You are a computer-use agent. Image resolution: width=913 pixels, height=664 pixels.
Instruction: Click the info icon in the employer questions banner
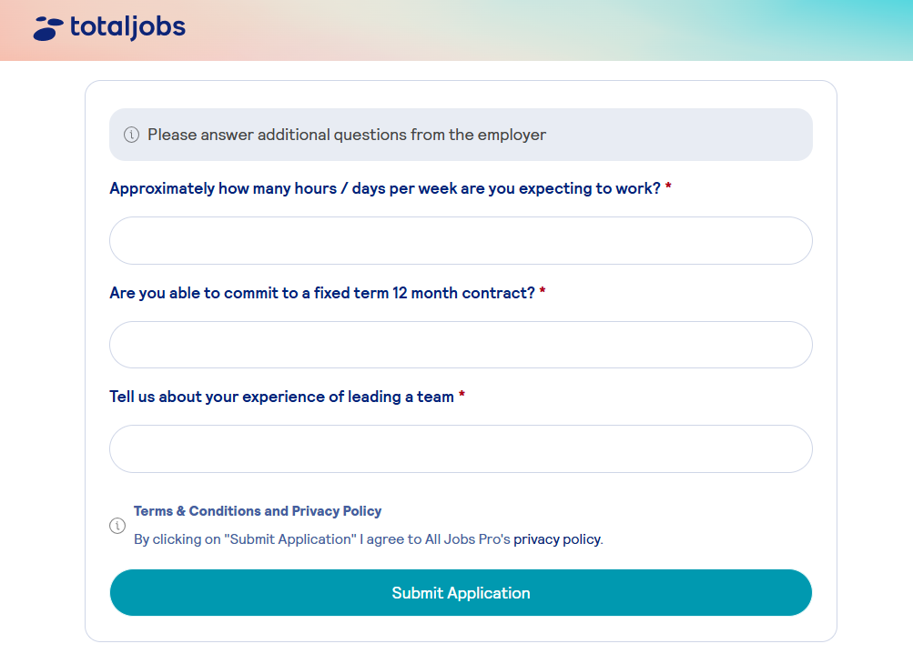pyautogui.click(x=132, y=135)
